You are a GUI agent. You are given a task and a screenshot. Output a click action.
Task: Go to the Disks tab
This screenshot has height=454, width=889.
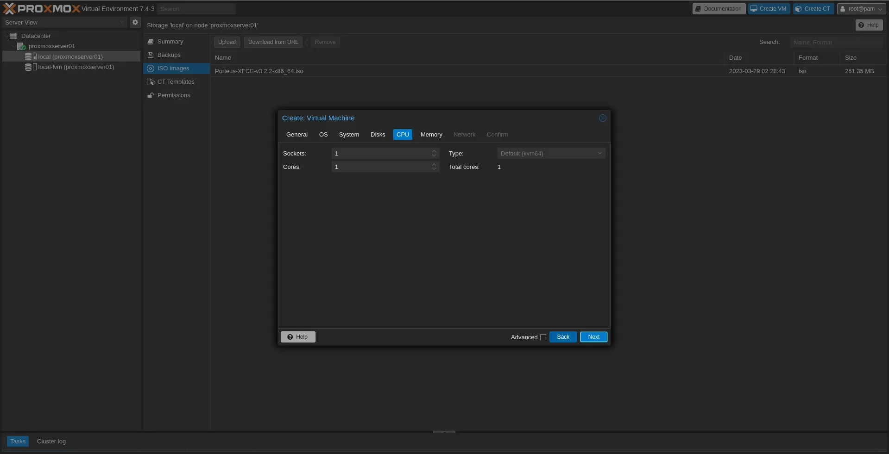point(378,135)
